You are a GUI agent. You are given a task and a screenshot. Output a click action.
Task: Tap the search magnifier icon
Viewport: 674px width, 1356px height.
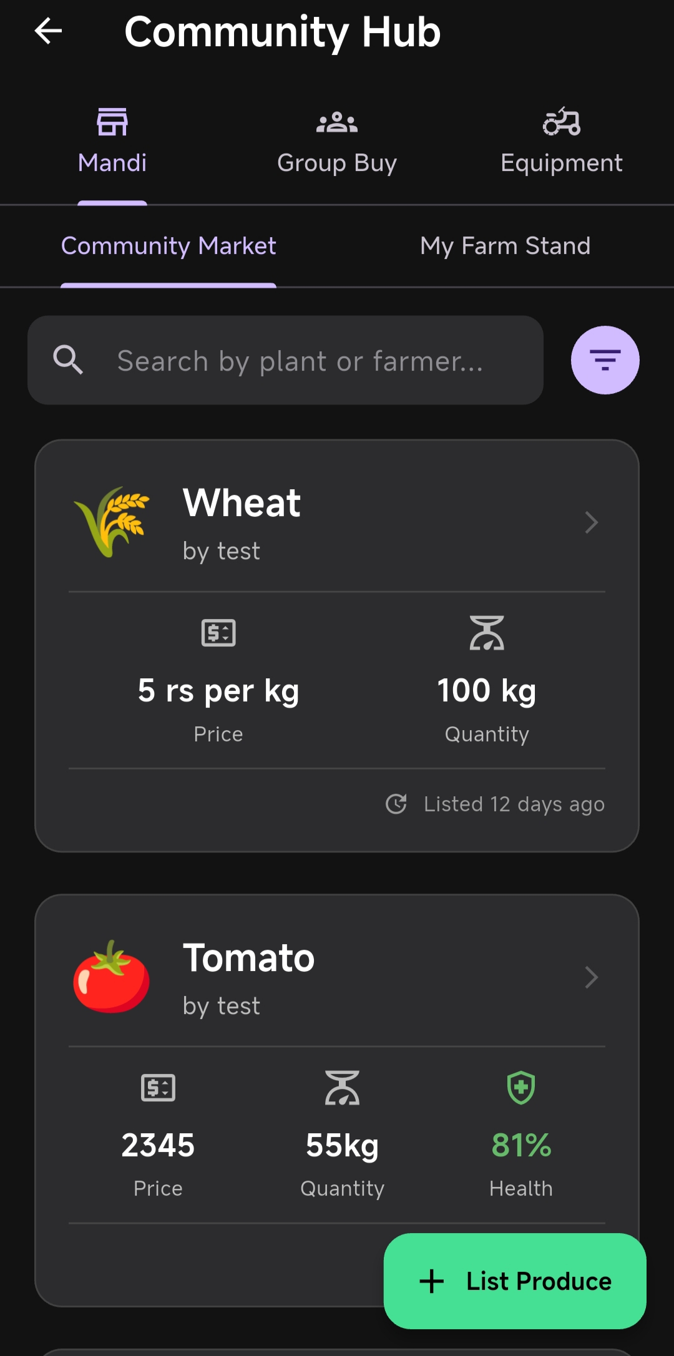[x=68, y=360]
